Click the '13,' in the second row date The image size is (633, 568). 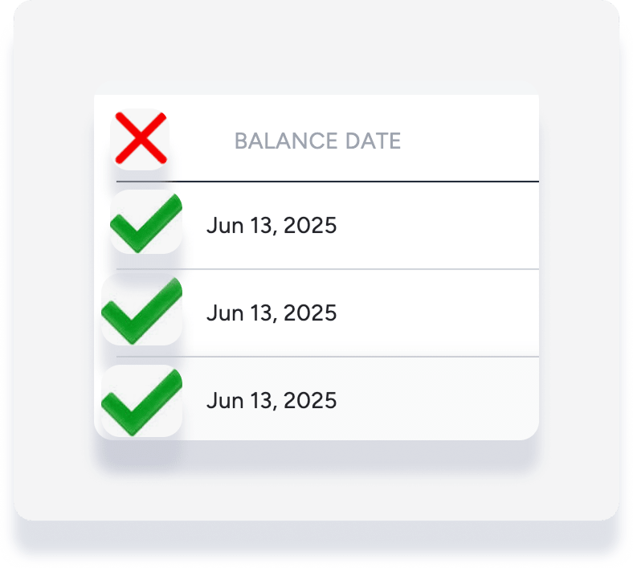tap(264, 313)
